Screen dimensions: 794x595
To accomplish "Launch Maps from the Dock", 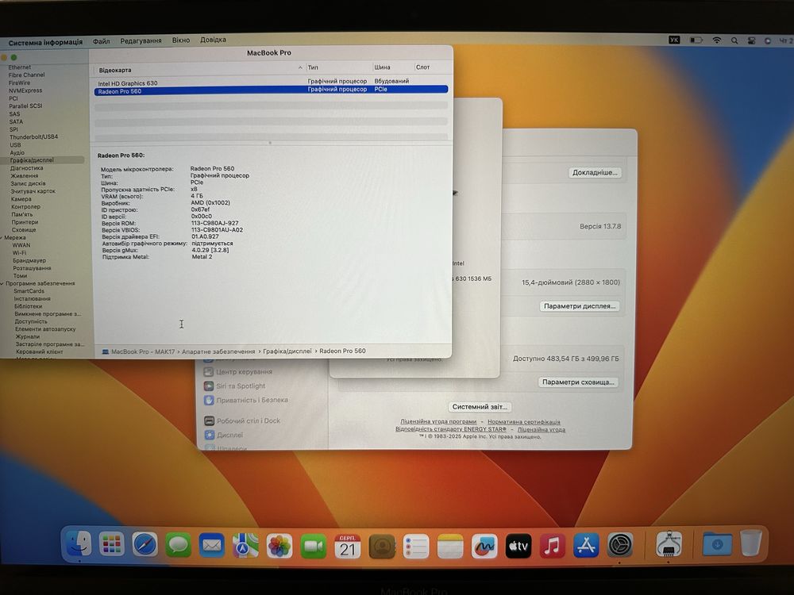I will 245,546.
